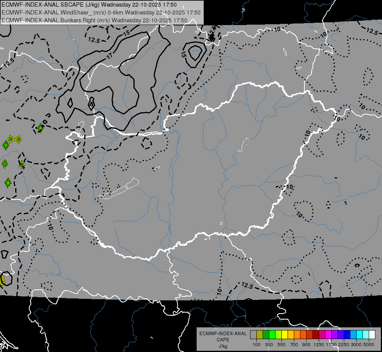
Task: Click the amber legend swatch
Action: (291, 334)
